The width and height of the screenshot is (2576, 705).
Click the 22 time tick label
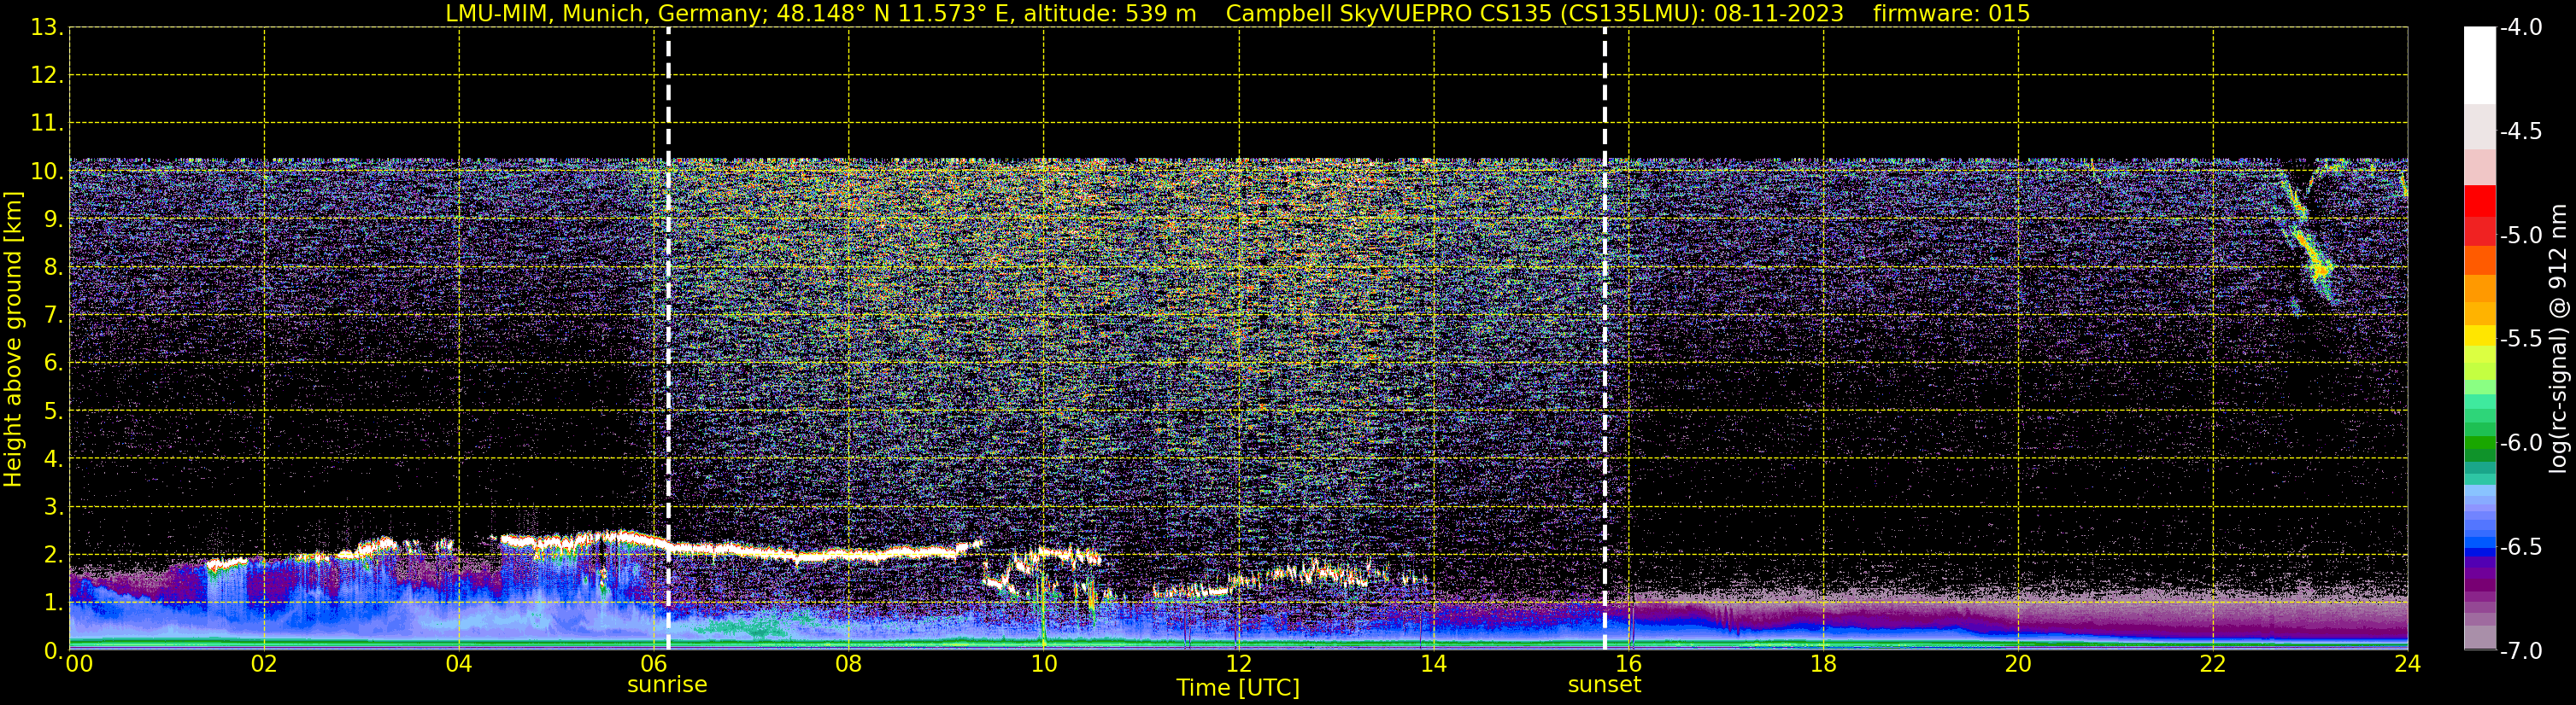coord(2213,664)
